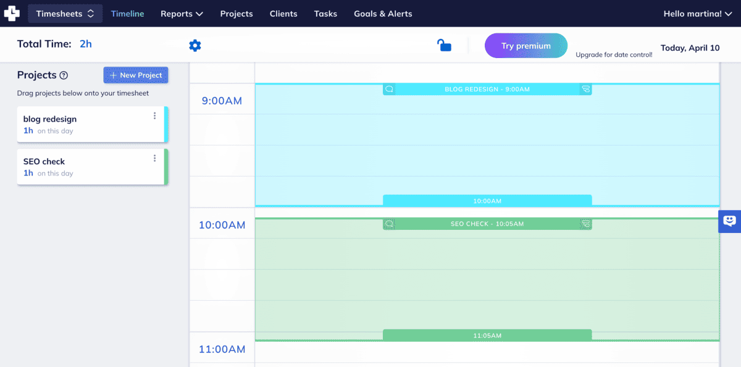
Task: Click the Try premium button
Action: click(x=525, y=45)
